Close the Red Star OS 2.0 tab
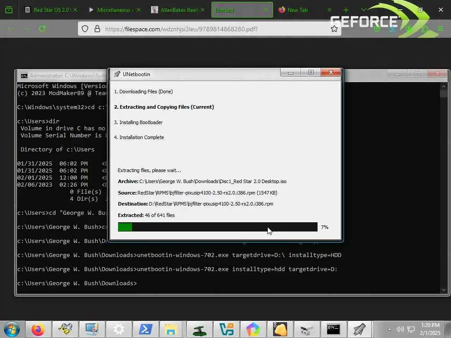This screenshot has width=451, height=338. 75,10
